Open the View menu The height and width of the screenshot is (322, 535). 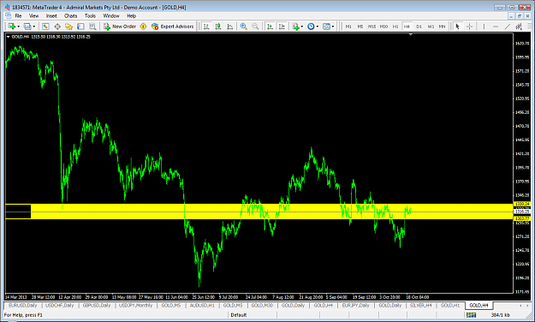pyautogui.click(x=33, y=15)
